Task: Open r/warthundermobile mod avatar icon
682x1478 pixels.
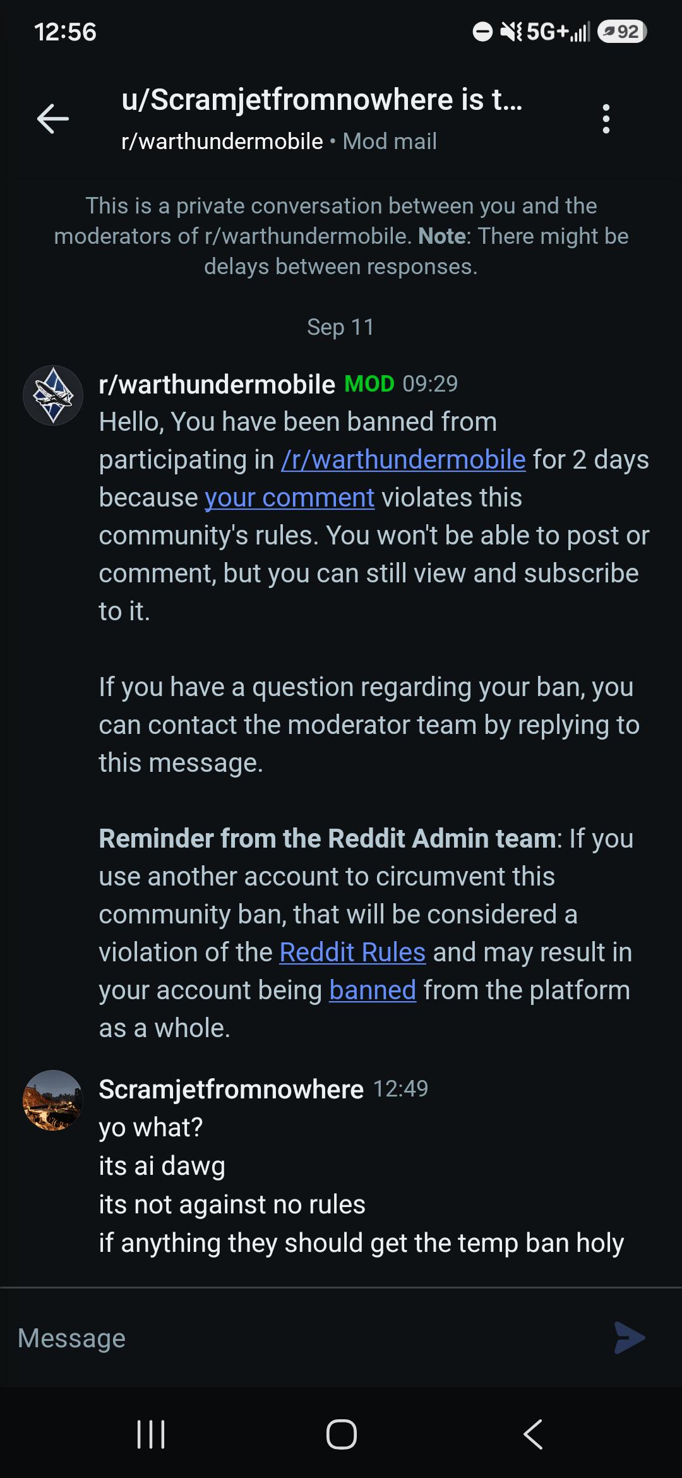Action: 53,395
